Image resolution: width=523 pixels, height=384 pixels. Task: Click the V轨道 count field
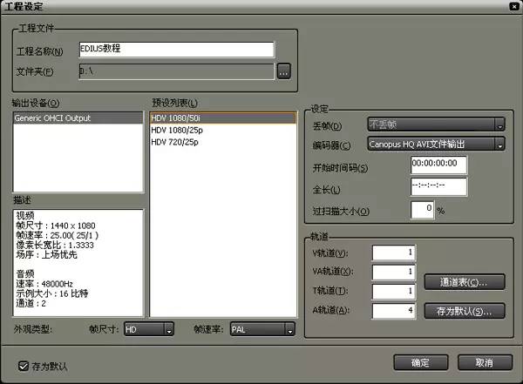tap(391, 253)
